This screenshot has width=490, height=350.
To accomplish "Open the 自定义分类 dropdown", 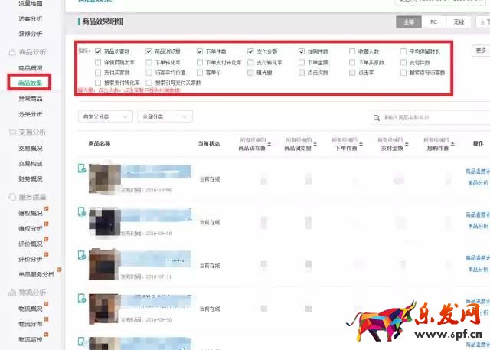I will pyautogui.click(x=105, y=117).
